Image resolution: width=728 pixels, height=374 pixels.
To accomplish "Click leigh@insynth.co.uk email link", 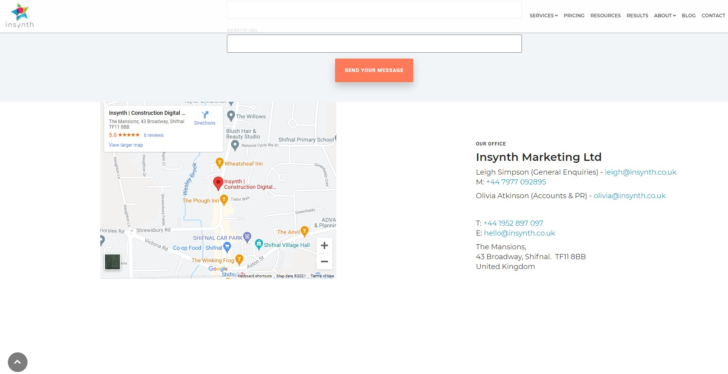I will tap(640, 172).
